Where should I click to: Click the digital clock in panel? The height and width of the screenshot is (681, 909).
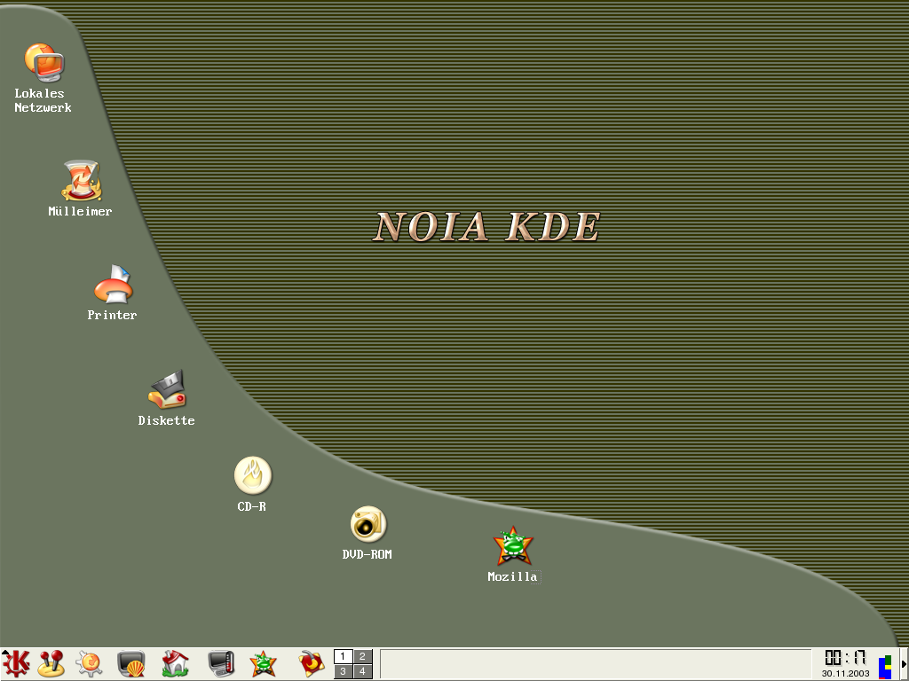coord(845,658)
